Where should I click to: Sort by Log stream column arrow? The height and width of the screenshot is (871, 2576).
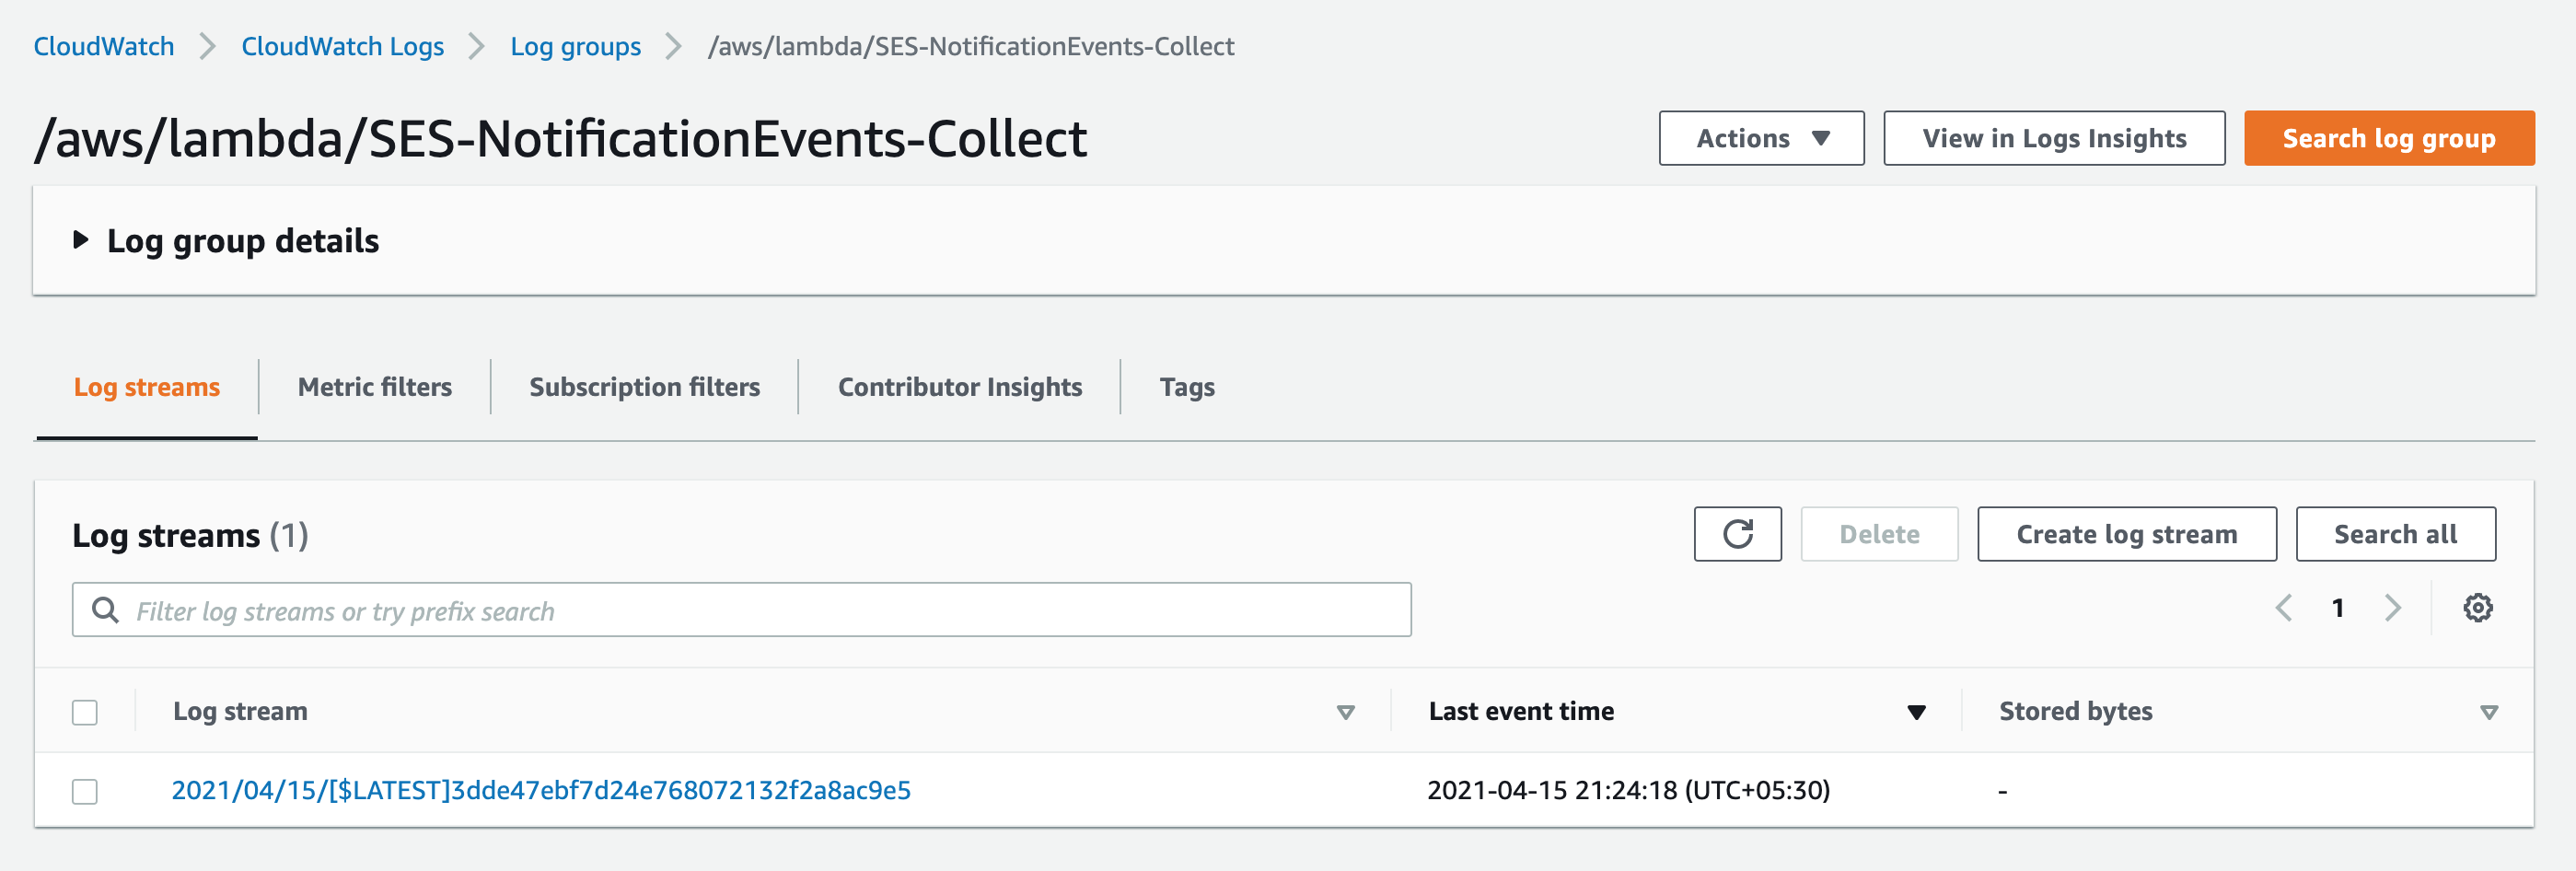point(1345,712)
